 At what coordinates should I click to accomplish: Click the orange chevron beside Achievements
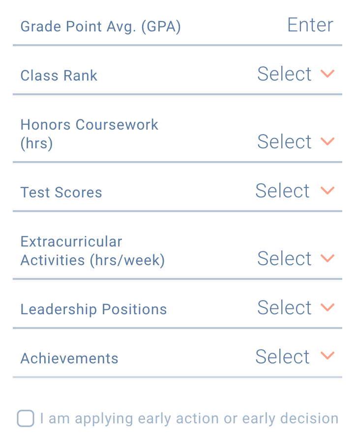(327, 356)
